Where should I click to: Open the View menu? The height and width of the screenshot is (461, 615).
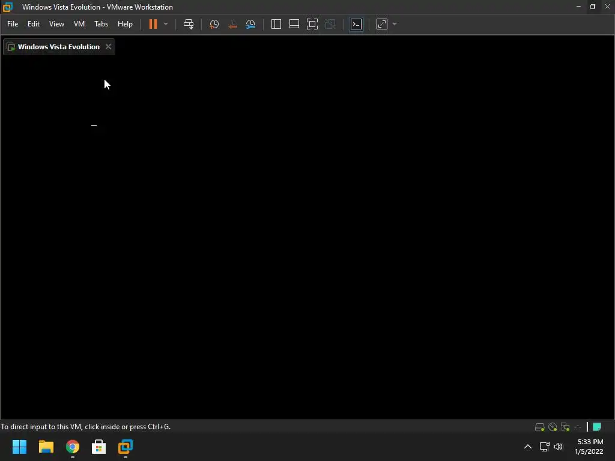(56, 24)
